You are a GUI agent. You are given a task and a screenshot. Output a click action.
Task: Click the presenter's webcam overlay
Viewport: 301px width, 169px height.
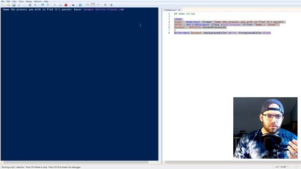pyautogui.click(x=265, y=128)
